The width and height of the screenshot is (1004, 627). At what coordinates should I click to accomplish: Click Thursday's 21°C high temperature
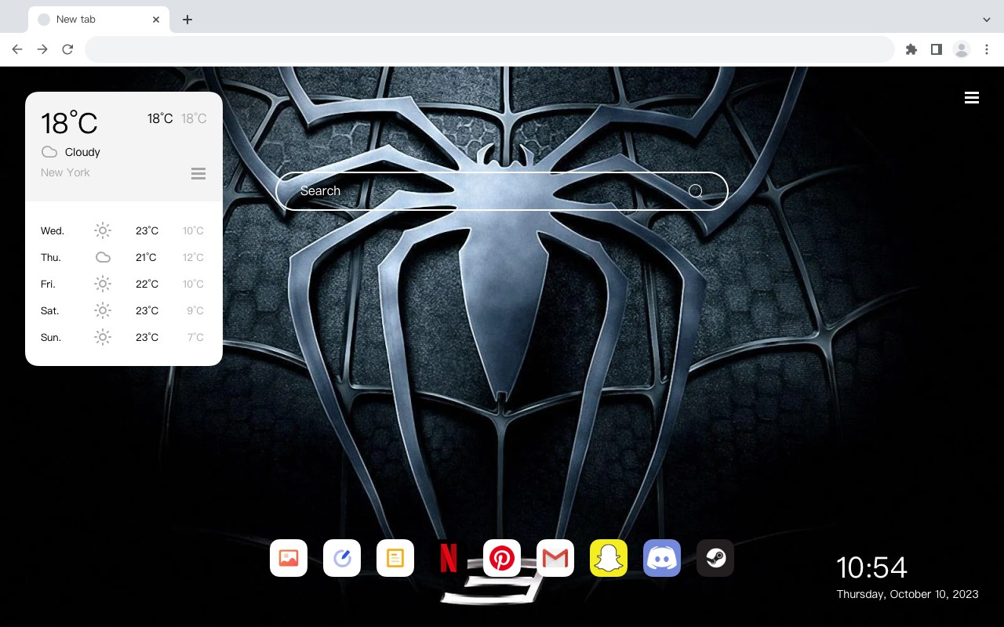click(146, 257)
